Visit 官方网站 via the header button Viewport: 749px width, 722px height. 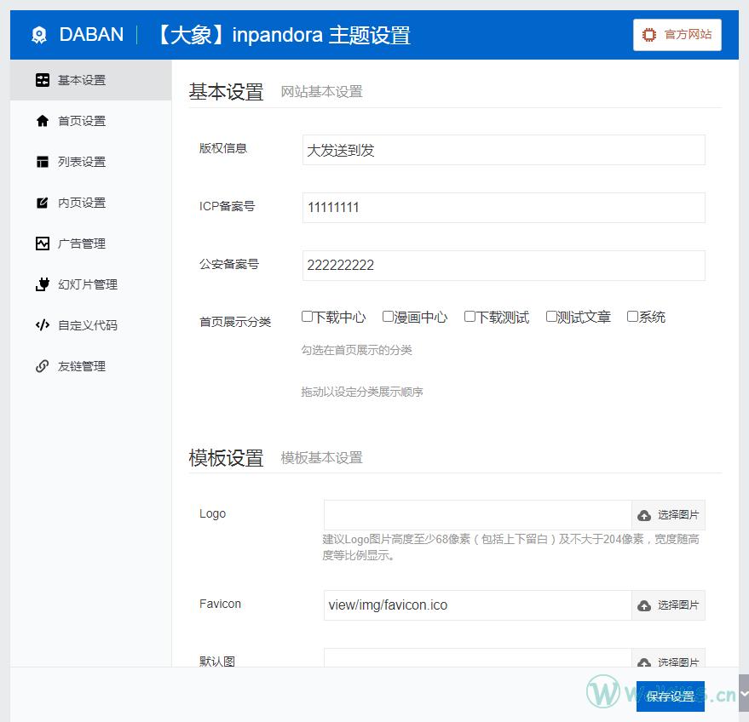pos(677,35)
